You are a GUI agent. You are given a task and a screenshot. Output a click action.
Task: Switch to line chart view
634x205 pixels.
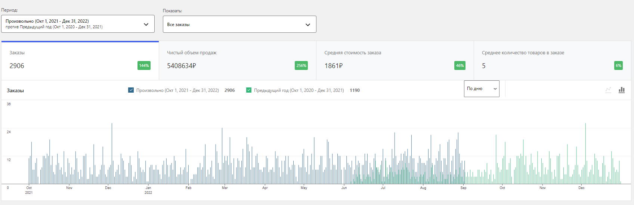(x=608, y=90)
